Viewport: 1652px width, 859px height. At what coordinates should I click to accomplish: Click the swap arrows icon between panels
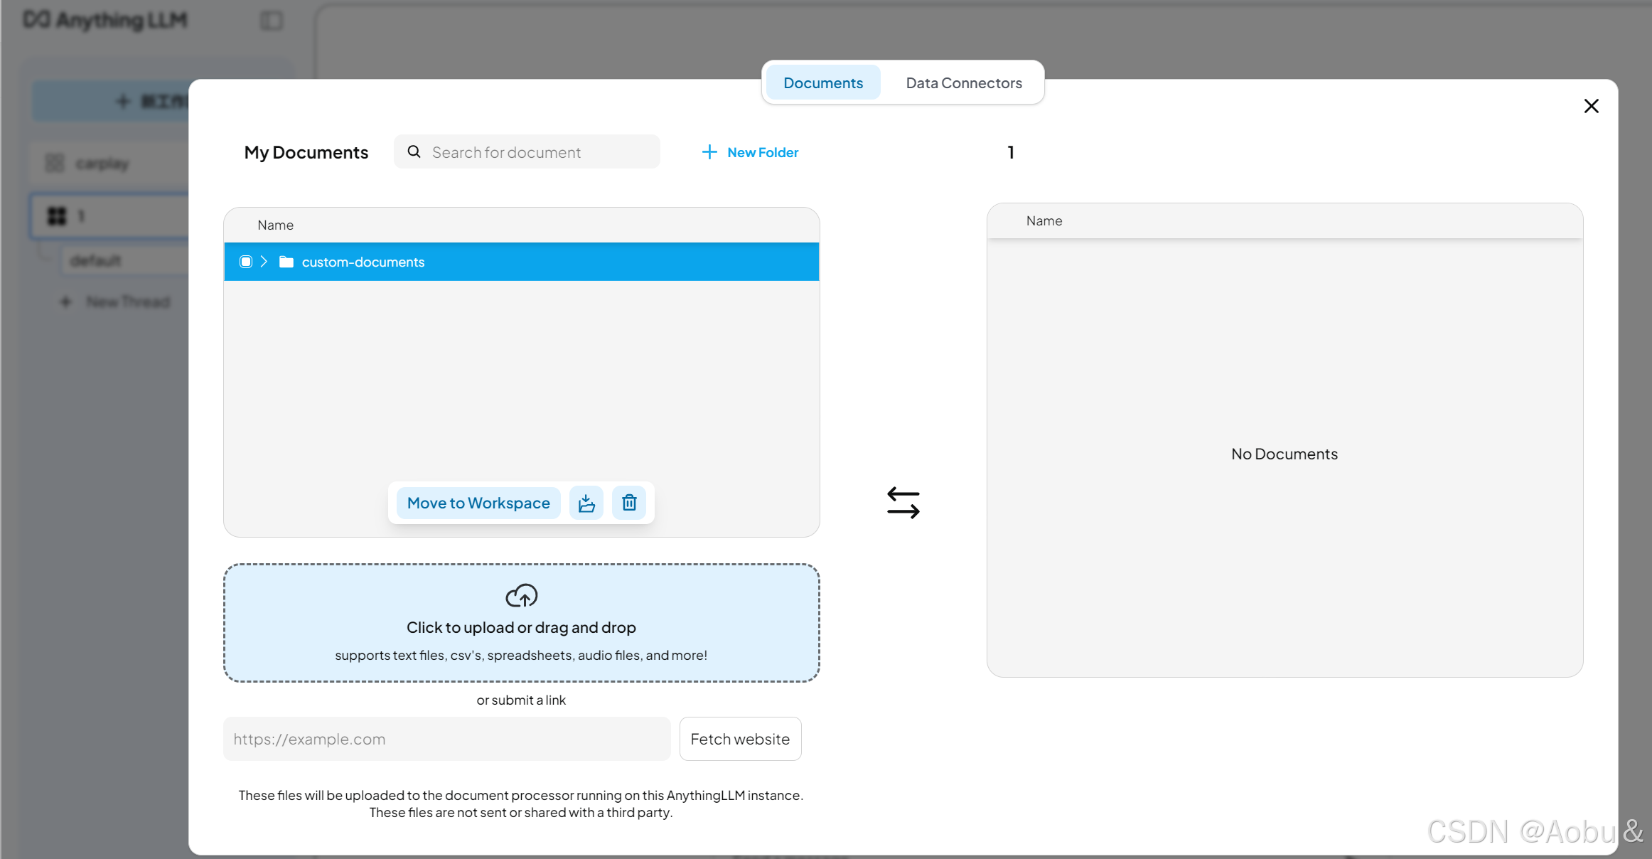pyautogui.click(x=903, y=503)
